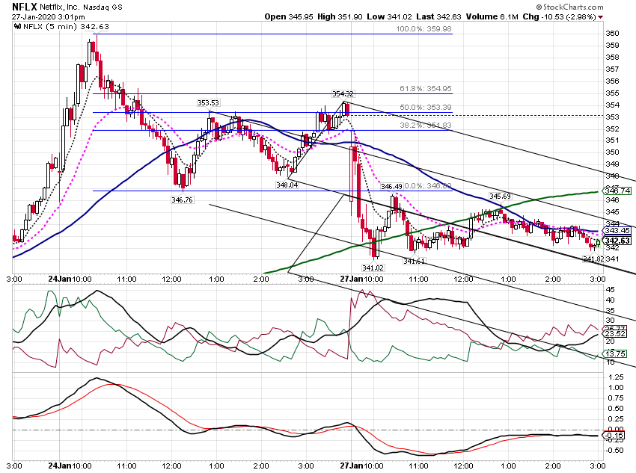Click the 348.04 pitchfork pivot label
The height and width of the screenshot is (473, 636).
287,185
